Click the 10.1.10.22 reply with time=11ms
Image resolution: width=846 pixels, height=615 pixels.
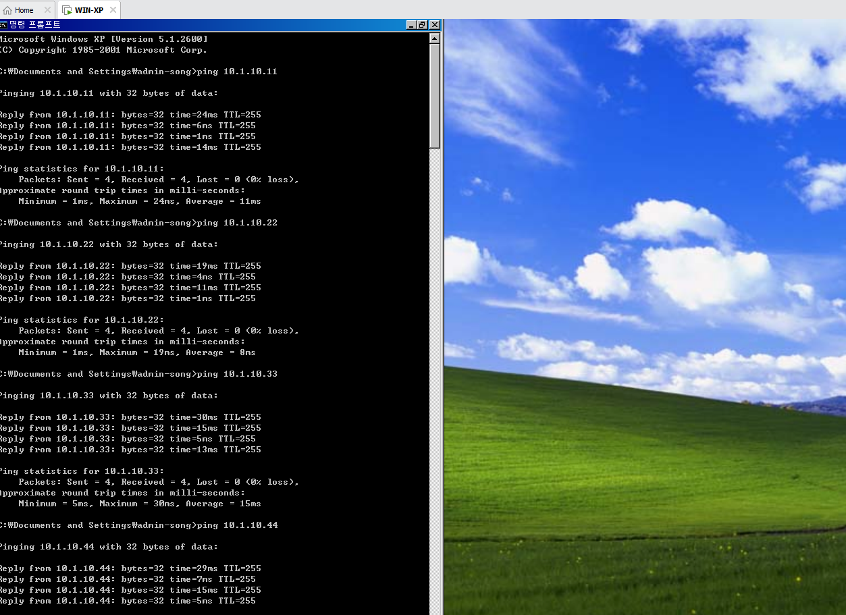pyautogui.click(x=130, y=288)
